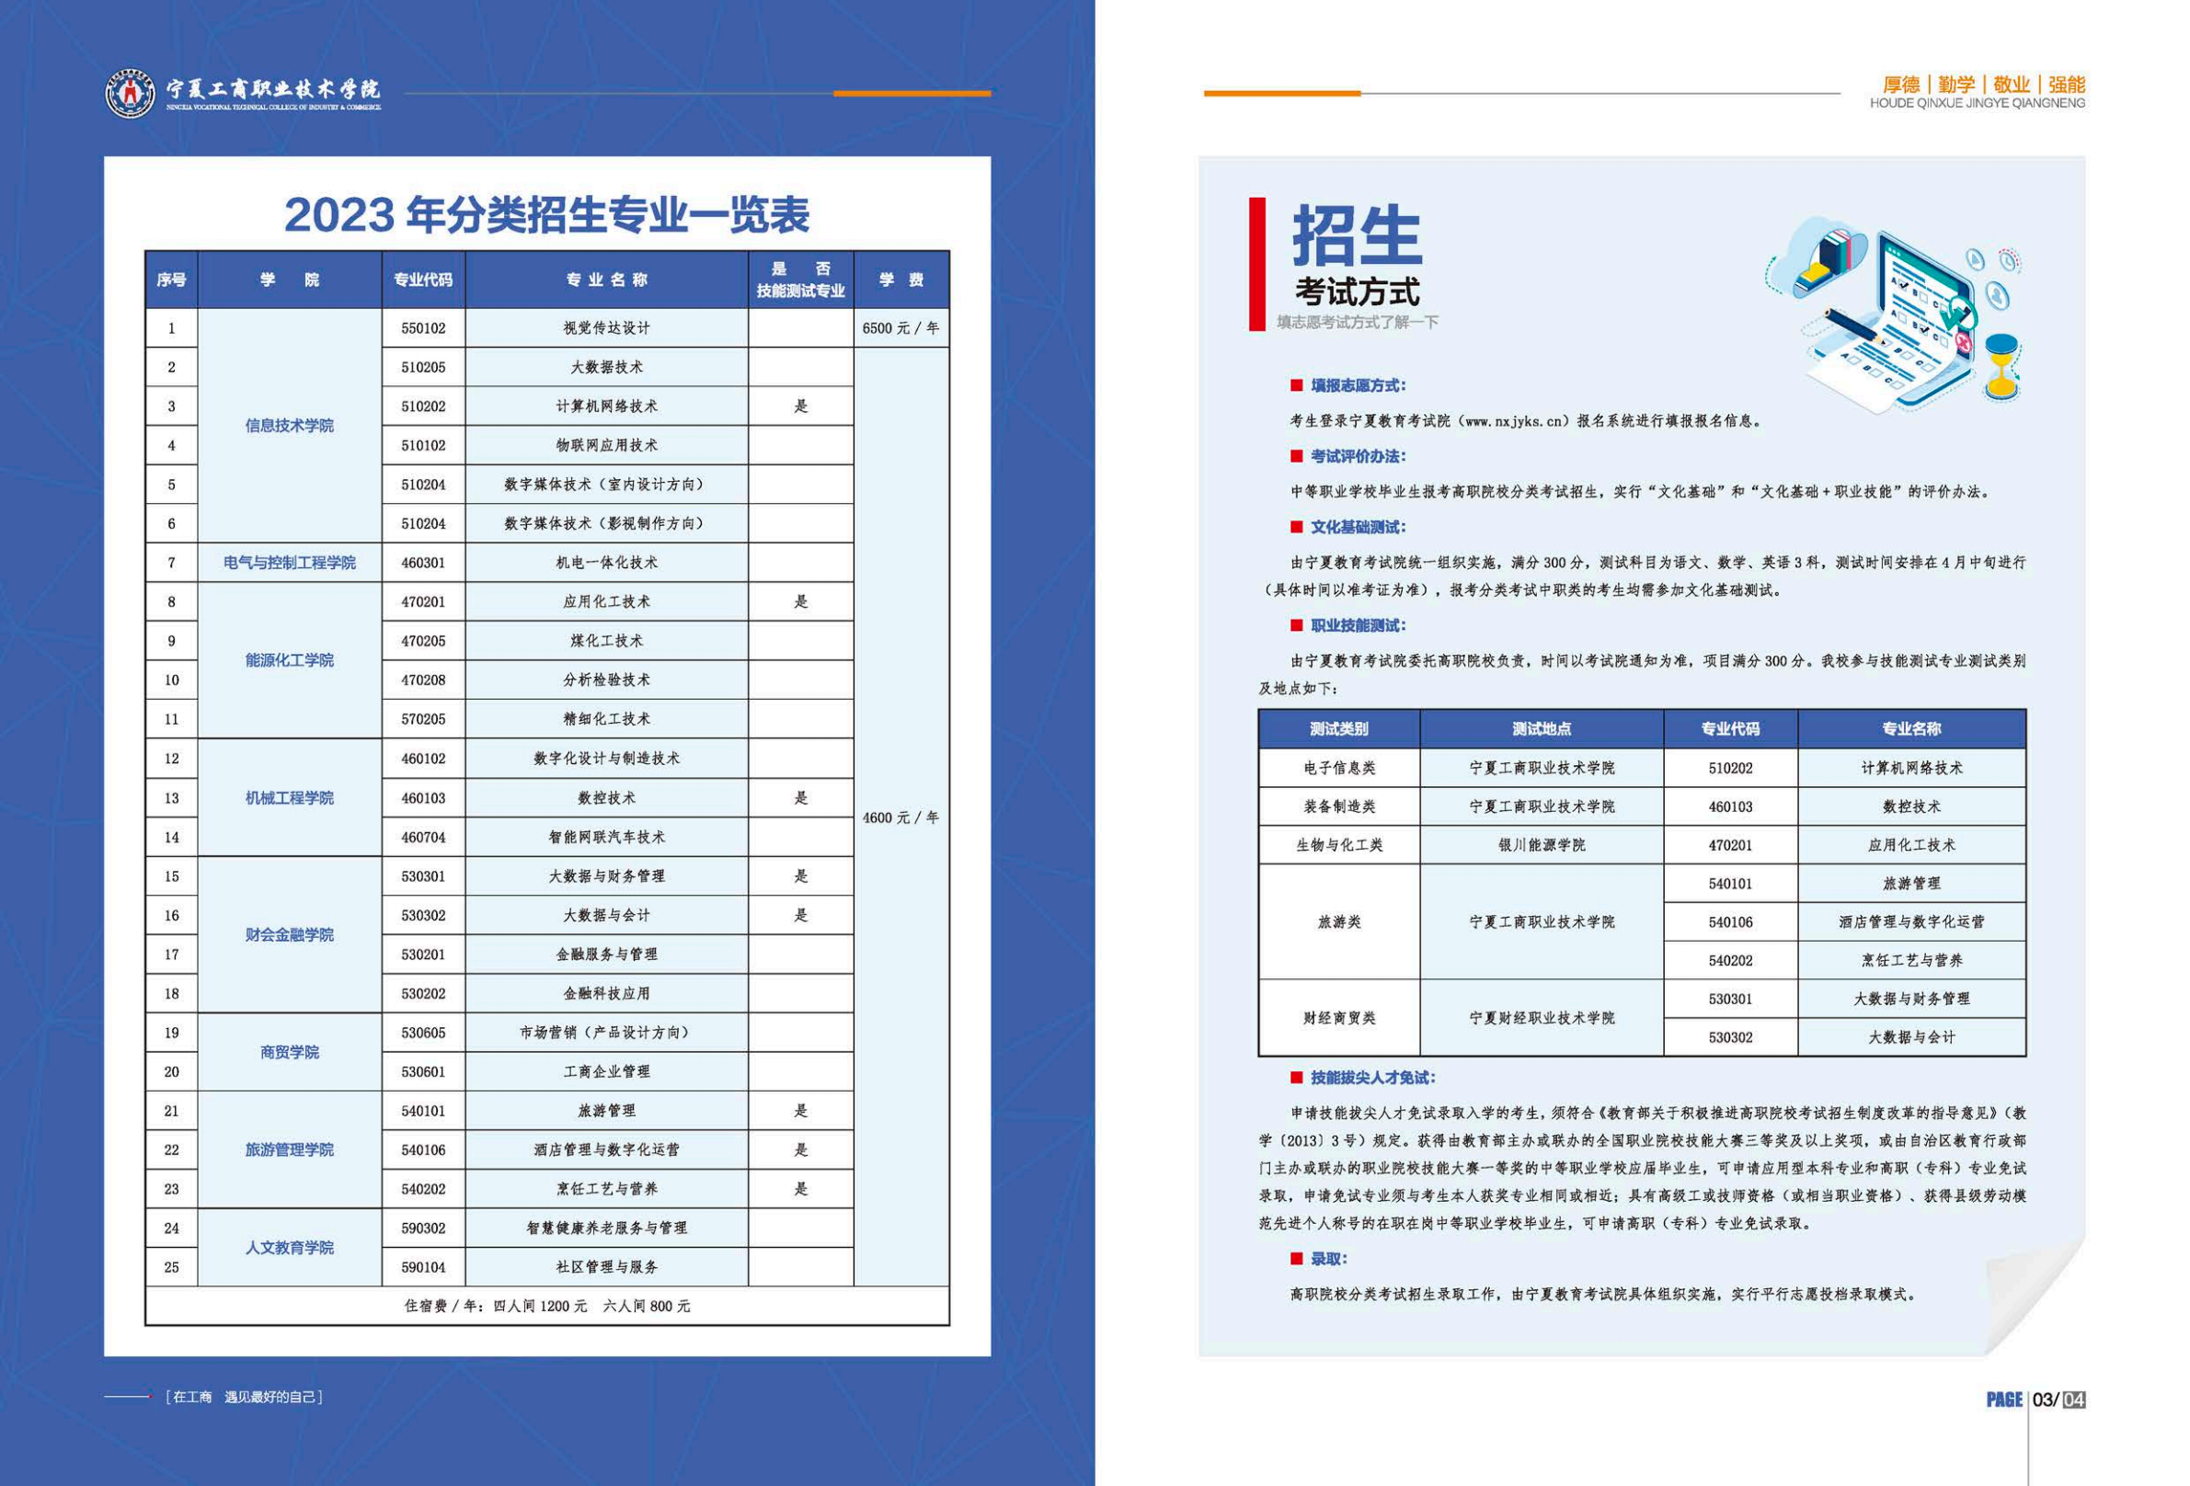Image resolution: width=2190 pixels, height=1486 pixels.
Task: Click 市场营销（产品设计方向）
Action: [x=607, y=1033]
